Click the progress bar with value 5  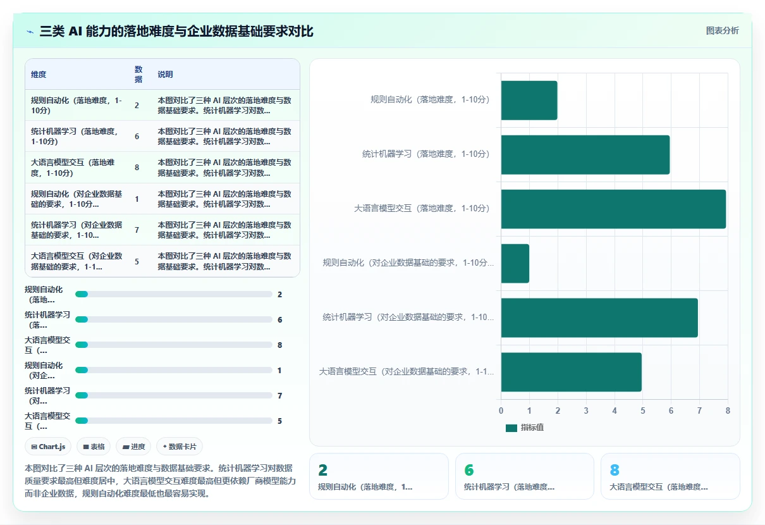pyautogui.click(x=174, y=421)
